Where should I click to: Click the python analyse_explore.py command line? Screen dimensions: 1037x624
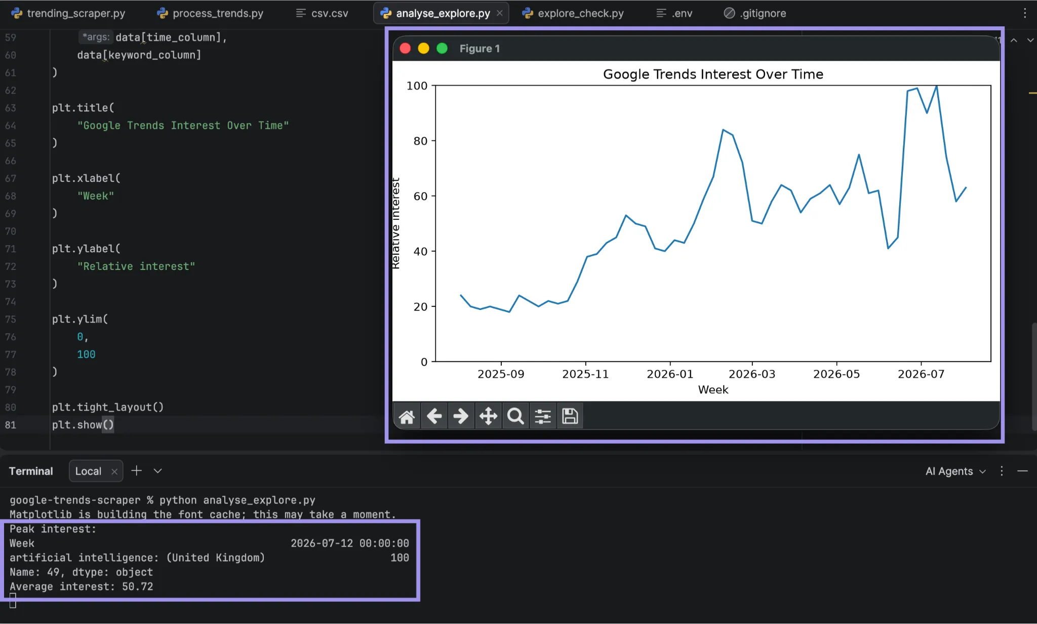[237, 500]
